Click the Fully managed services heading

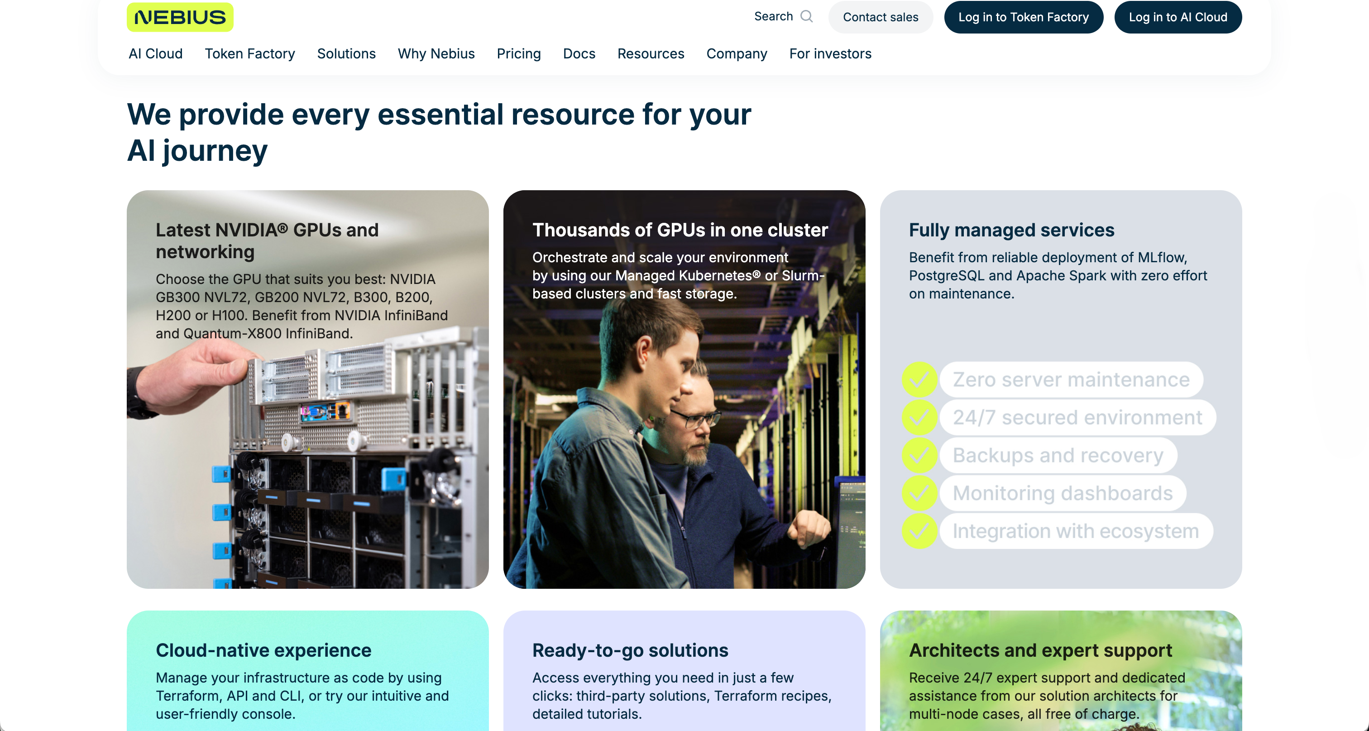coord(1011,230)
